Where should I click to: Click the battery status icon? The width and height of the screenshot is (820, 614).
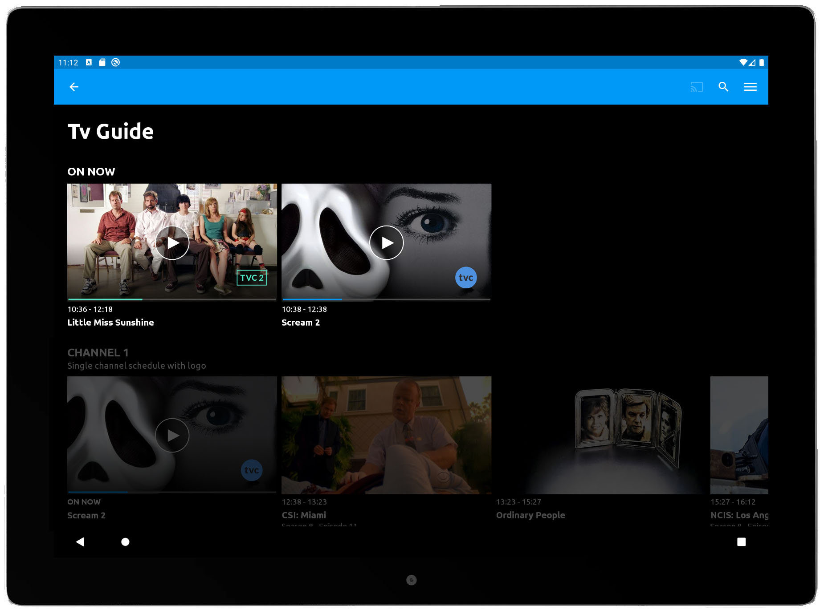pos(762,62)
